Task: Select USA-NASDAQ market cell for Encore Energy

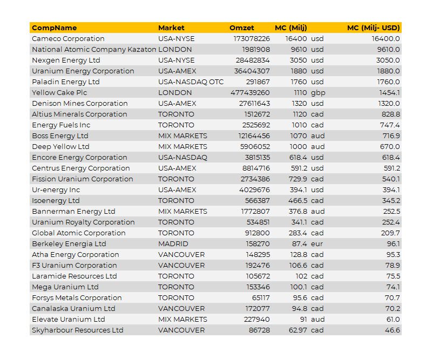Action: [182, 158]
